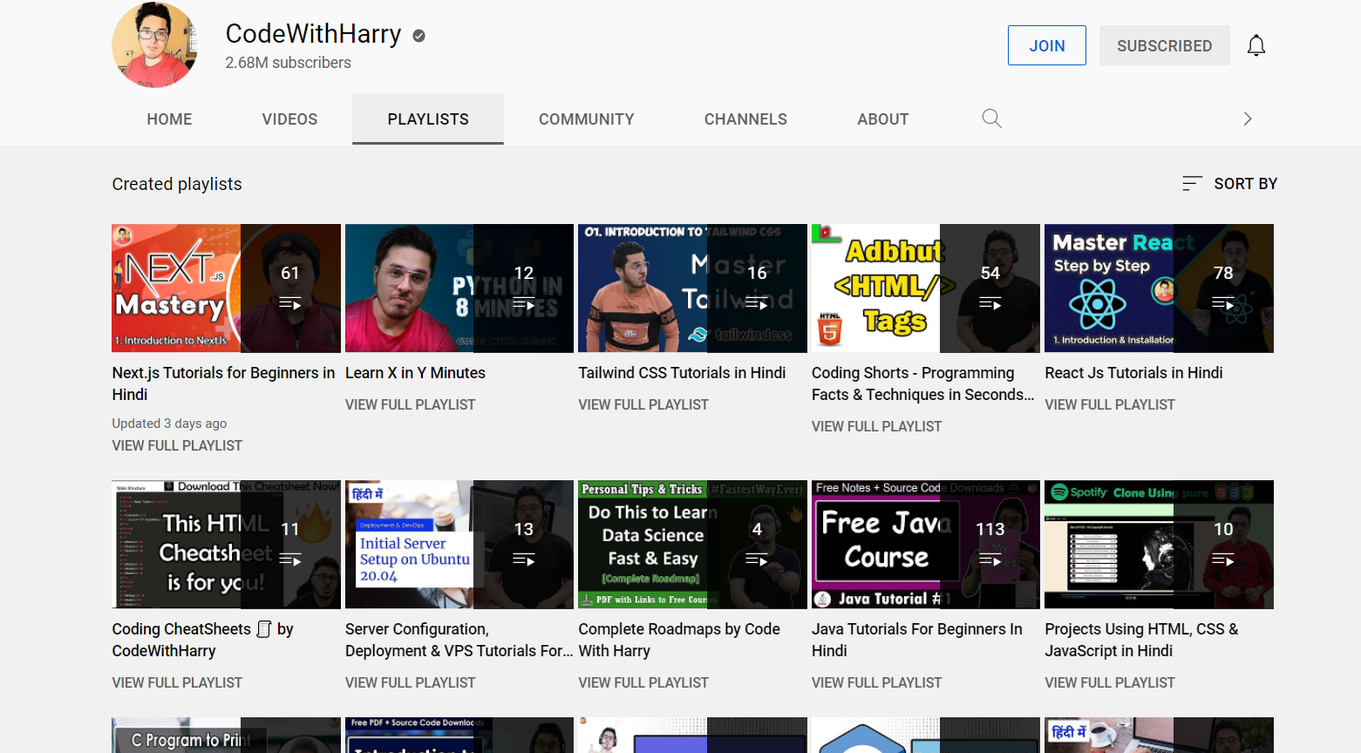The image size is (1361, 753).
Task: Click playlist icon on Learn X thumbnail showing 12
Action: pyautogui.click(x=523, y=303)
